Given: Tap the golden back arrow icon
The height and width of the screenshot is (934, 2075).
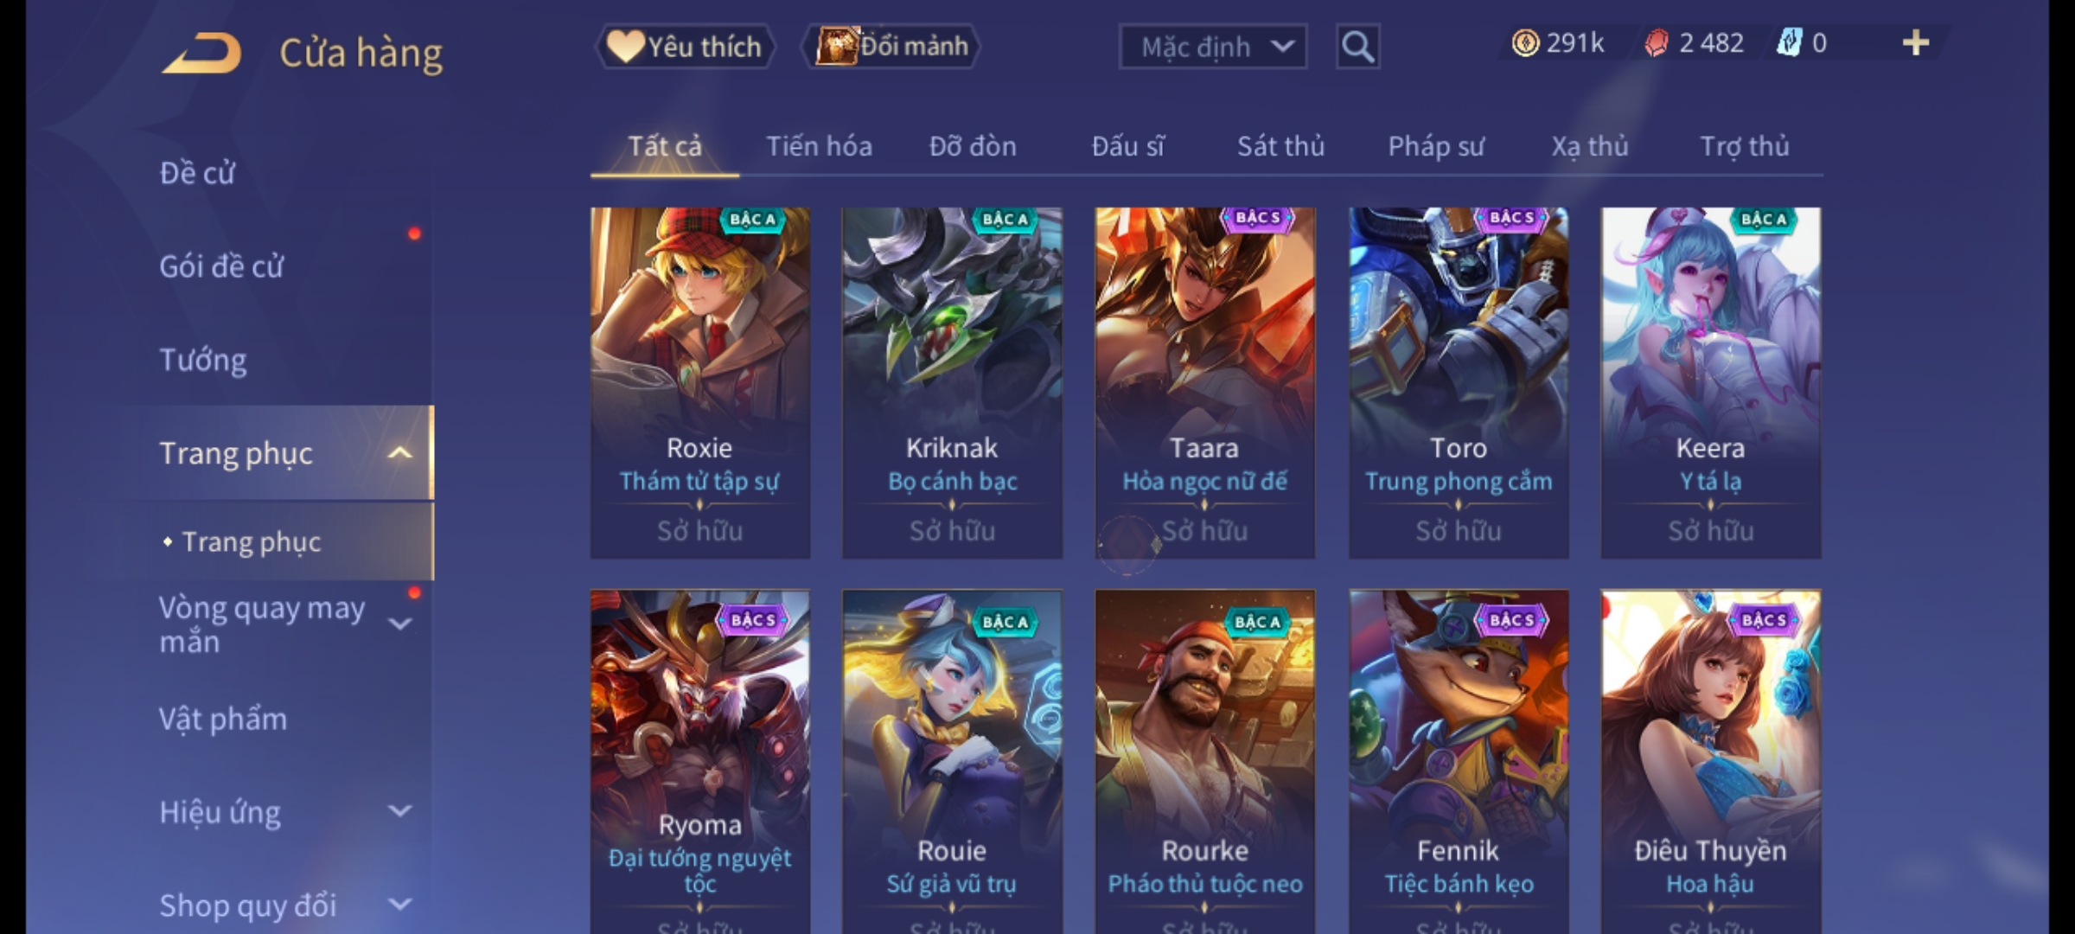Looking at the screenshot, I should (x=201, y=53).
